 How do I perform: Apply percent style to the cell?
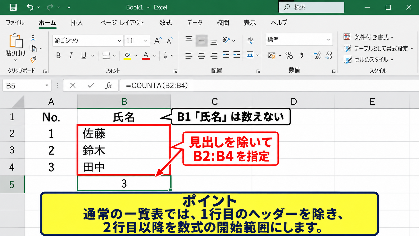click(x=289, y=55)
